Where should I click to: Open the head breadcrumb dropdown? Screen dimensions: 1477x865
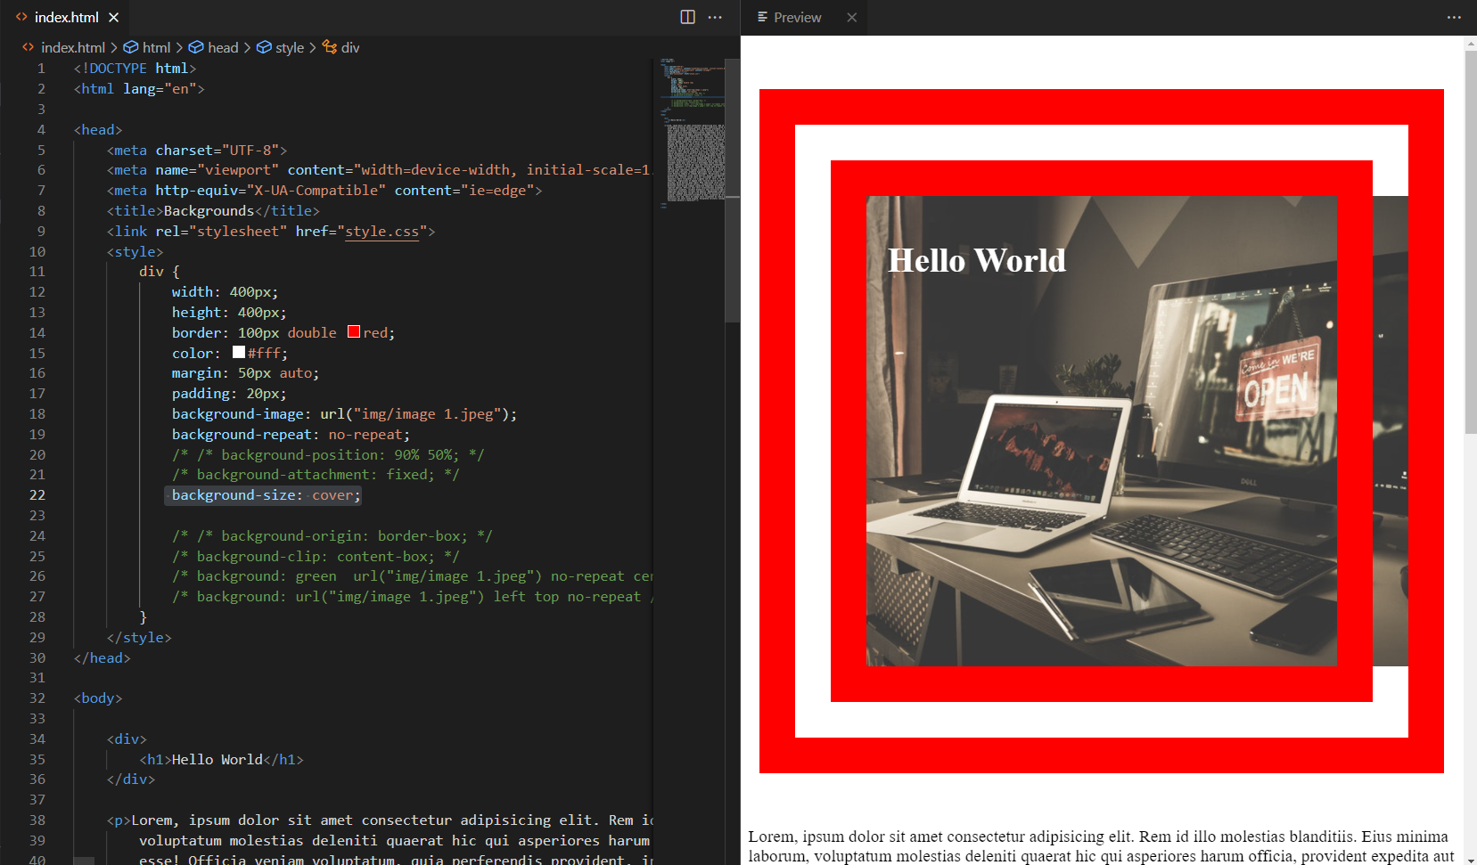222,47
